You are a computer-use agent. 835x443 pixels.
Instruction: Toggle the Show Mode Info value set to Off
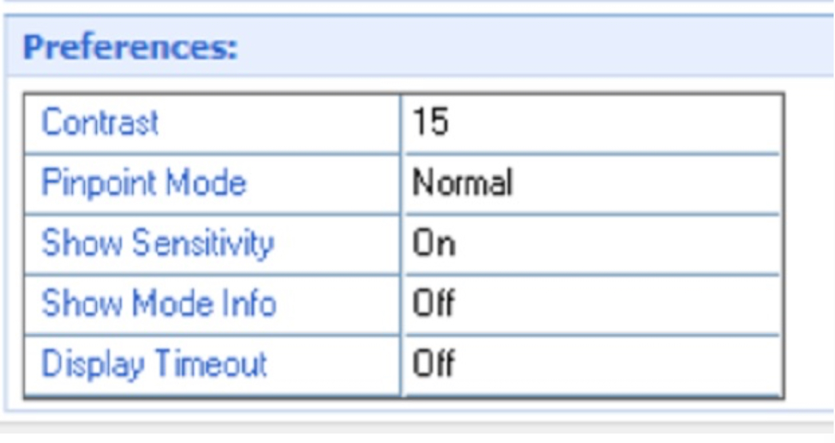click(593, 304)
